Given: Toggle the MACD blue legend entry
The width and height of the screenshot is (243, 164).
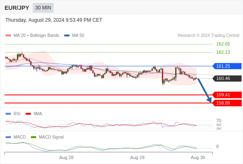Looking at the screenshot, I should click(16, 137).
